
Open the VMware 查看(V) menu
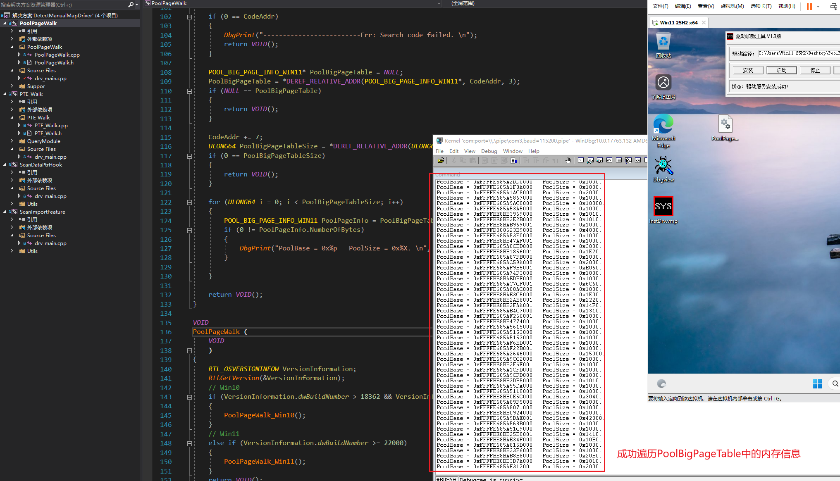pos(706,6)
